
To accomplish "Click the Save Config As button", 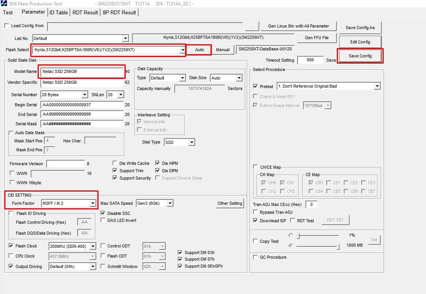I will (360, 28).
